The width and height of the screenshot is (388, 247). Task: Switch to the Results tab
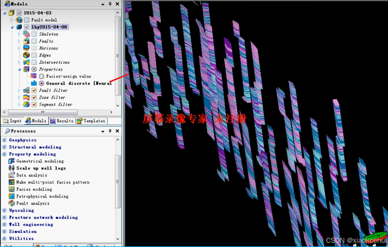(62, 121)
